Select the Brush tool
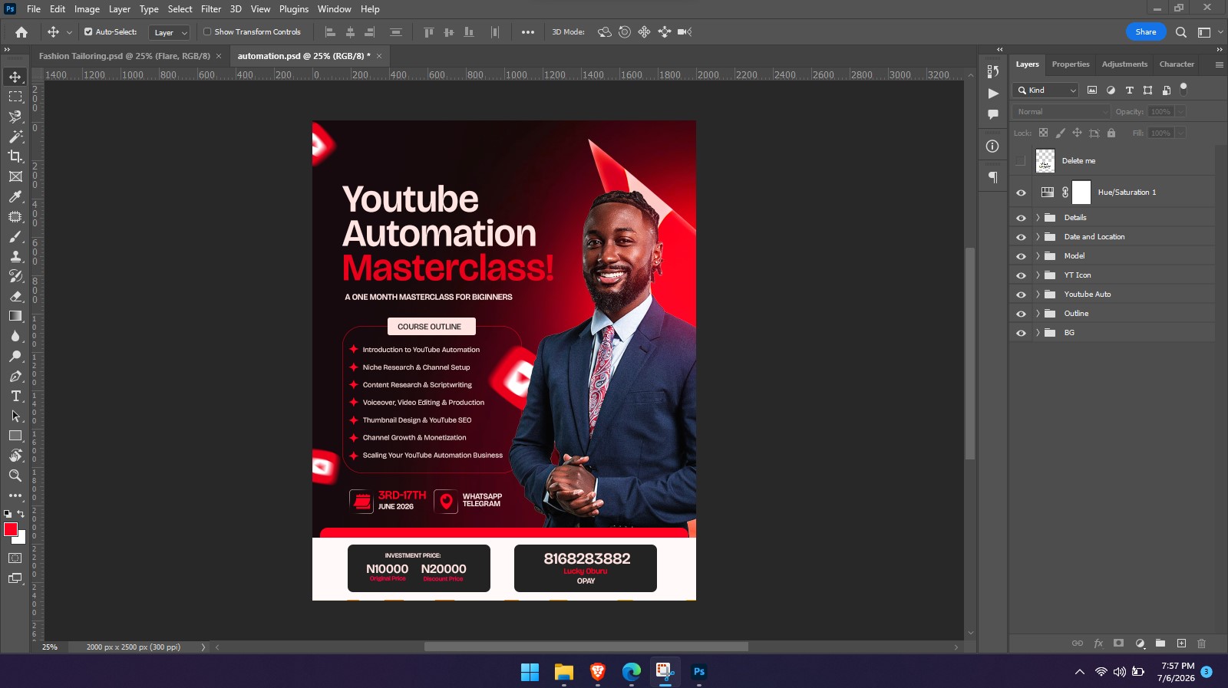Screen dimensions: 1228x688 click(x=15, y=236)
